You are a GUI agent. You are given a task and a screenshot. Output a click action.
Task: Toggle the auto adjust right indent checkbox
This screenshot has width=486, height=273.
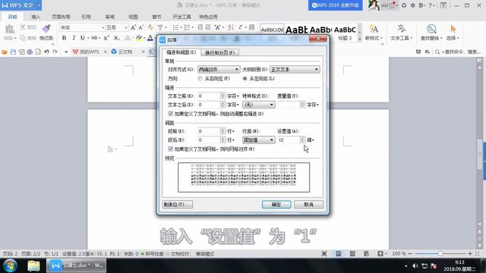[170, 114]
